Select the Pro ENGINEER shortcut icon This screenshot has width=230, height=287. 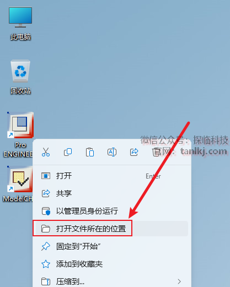pyautogui.click(x=19, y=134)
